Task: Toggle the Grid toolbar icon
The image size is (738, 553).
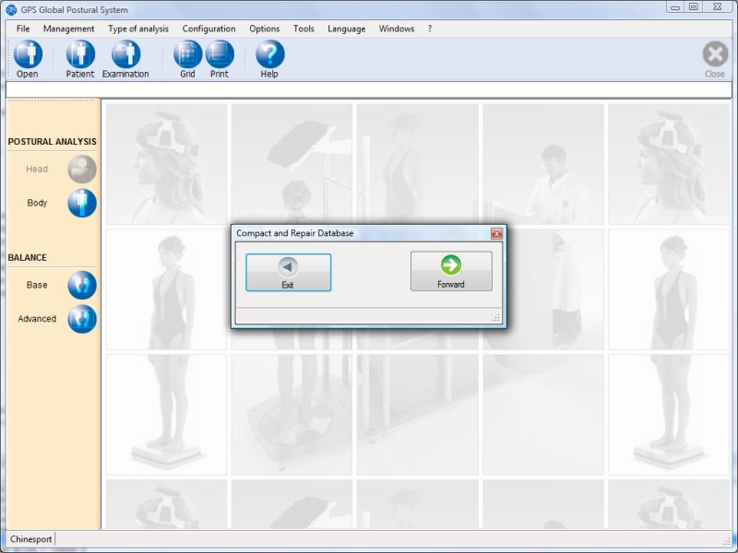Action: coord(188,54)
